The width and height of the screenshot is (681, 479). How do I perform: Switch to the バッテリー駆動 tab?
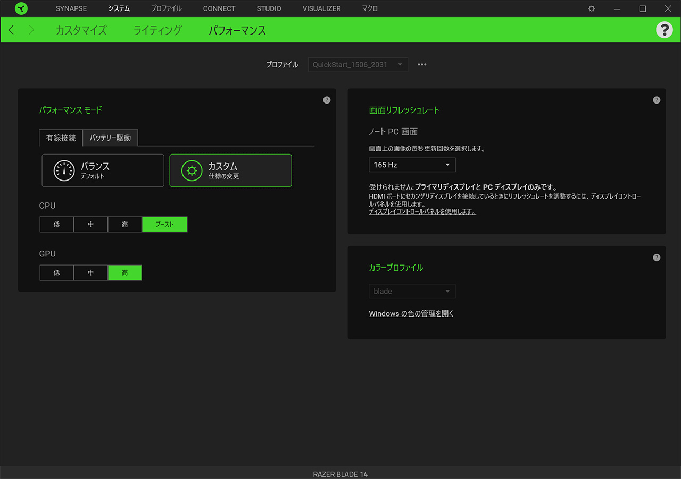tap(110, 138)
